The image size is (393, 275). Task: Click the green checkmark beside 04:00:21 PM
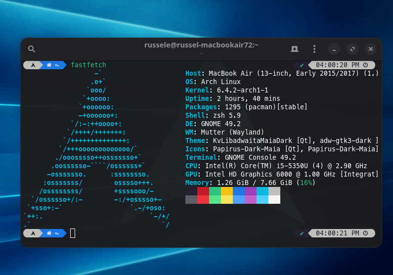tap(302, 233)
